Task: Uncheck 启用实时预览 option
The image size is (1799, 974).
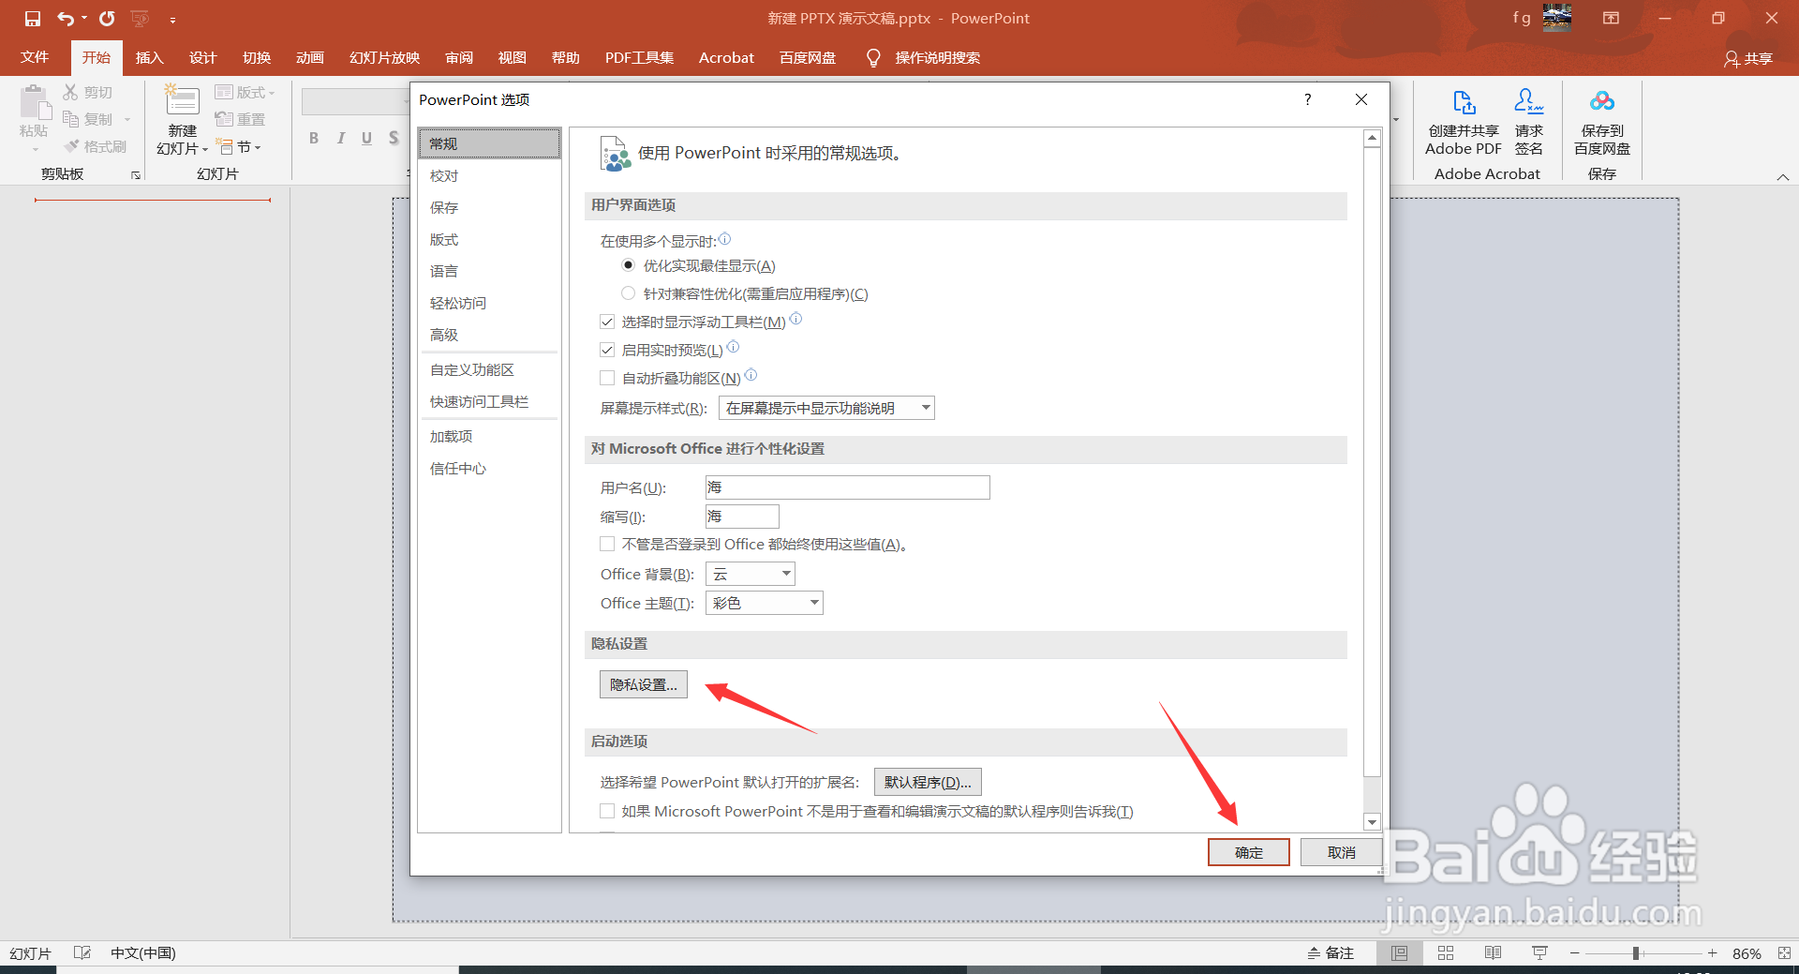Action: [607, 349]
